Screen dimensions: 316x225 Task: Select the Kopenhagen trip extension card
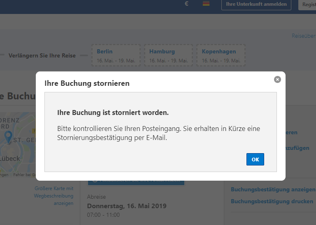click(221, 55)
